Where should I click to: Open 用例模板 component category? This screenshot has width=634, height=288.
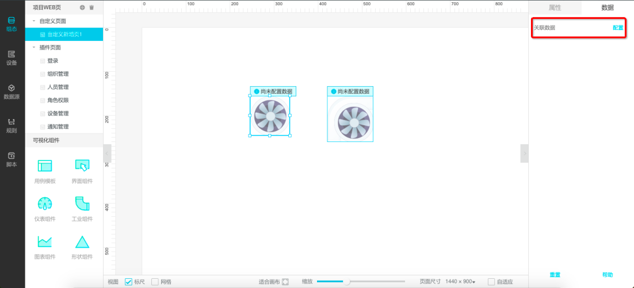[45, 172]
